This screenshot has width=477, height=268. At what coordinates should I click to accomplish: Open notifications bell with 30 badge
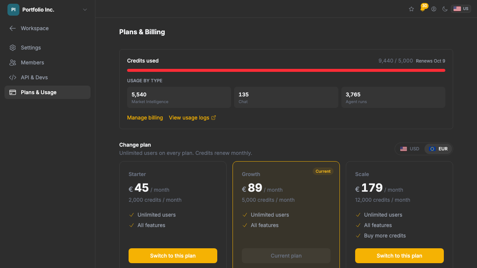click(x=423, y=8)
